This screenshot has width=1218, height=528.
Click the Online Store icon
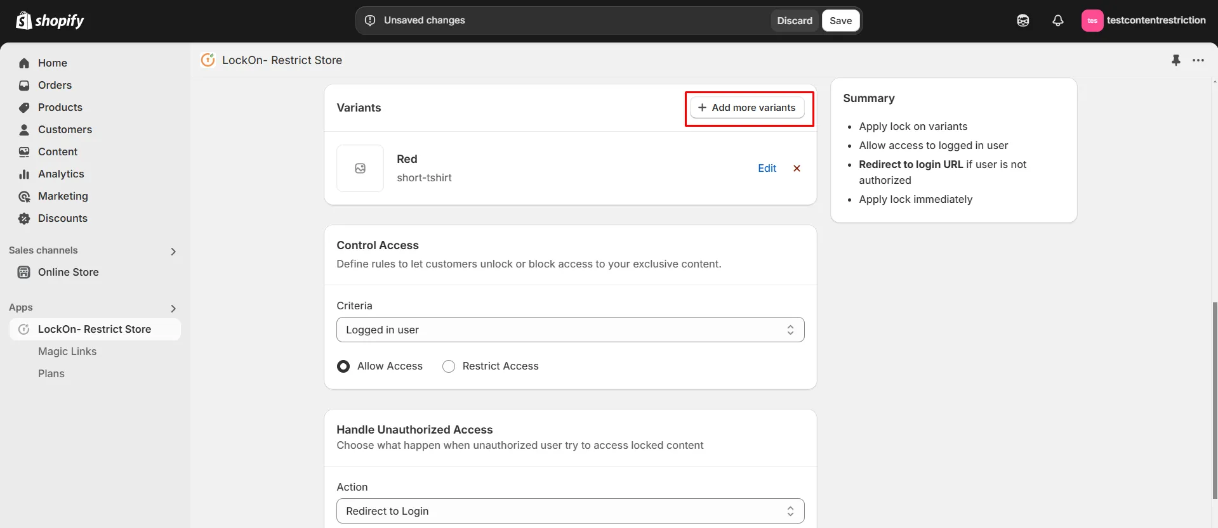[x=24, y=272]
